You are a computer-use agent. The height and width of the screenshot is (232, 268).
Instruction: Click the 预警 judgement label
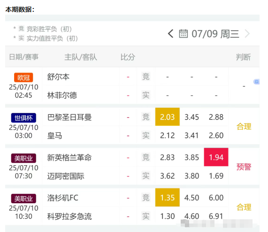tap(244, 167)
